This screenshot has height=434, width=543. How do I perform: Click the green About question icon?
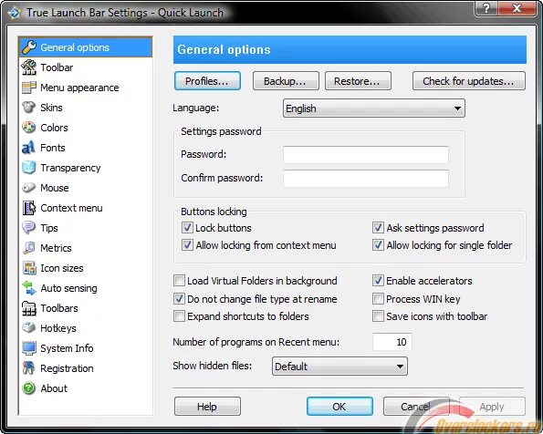[x=28, y=388]
